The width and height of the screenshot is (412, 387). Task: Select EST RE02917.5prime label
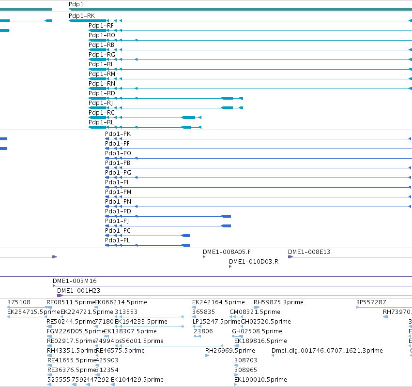(x=70, y=342)
